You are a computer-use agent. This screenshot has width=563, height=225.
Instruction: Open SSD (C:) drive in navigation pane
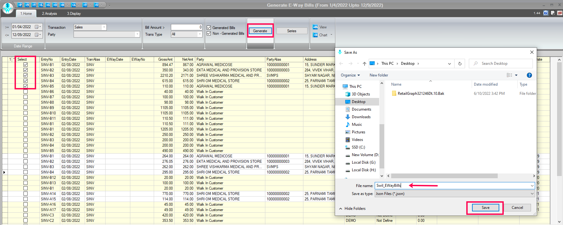(358, 147)
